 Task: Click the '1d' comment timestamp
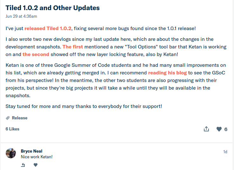point(225,152)
